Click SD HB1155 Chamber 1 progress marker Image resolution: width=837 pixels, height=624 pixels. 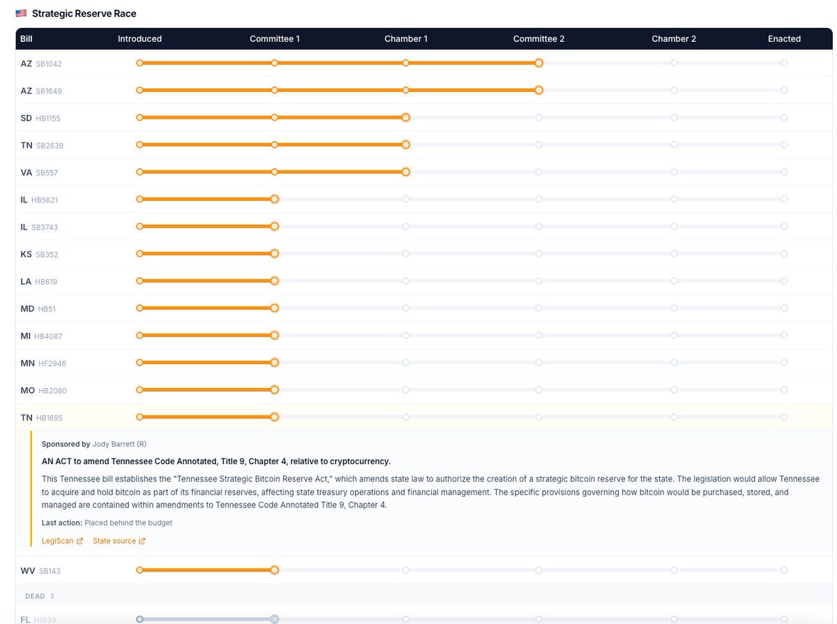click(x=406, y=117)
